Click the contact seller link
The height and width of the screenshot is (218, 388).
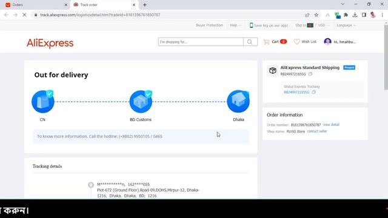[317, 131]
